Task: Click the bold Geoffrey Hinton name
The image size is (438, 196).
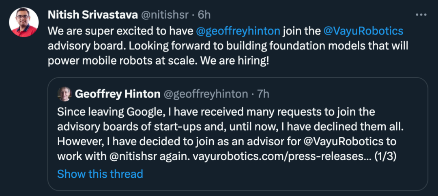Action: coord(118,94)
